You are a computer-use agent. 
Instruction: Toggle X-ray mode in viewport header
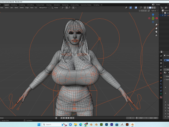pos(145,8)
